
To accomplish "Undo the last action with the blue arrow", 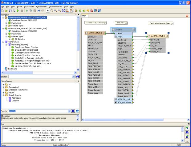I will [39, 11].
